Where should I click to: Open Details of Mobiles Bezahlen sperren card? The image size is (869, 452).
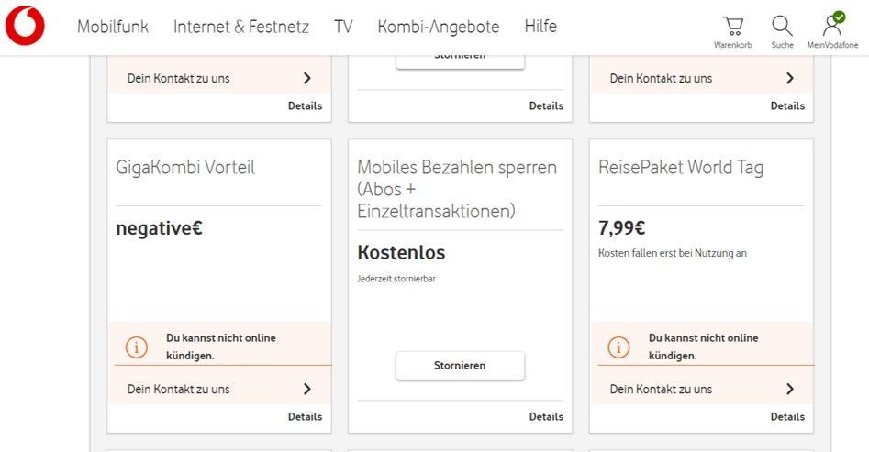click(546, 416)
